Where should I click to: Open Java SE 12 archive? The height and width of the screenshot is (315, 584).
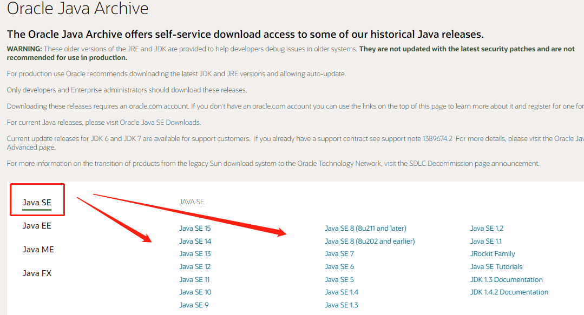[195, 267]
